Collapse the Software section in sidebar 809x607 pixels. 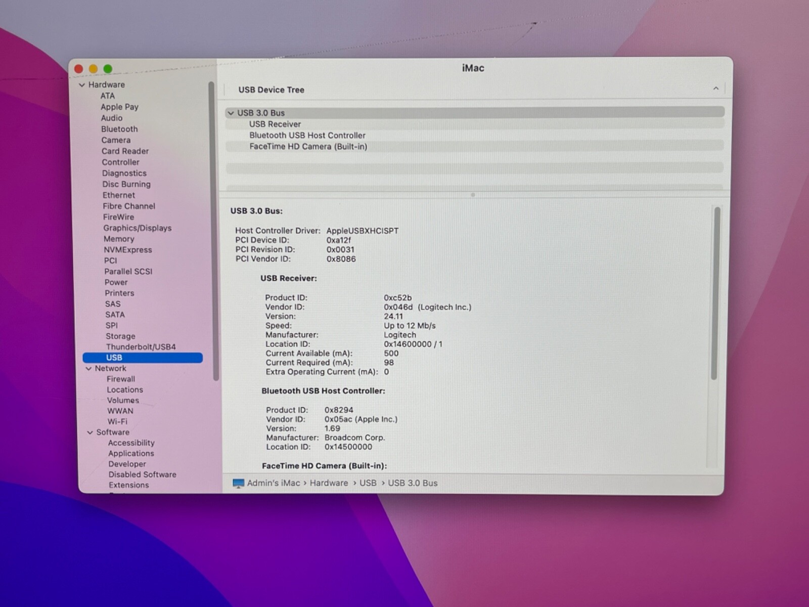point(90,432)
